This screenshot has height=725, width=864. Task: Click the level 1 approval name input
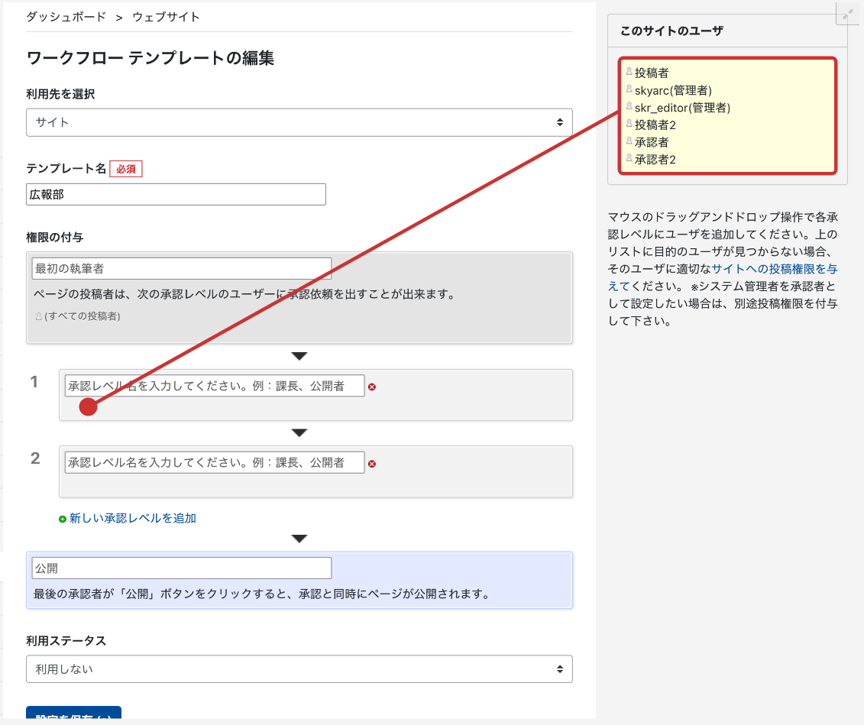pyautogui.click(x=215, y=387)
